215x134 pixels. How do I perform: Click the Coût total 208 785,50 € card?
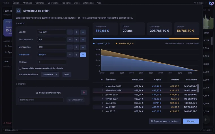(160, 29)
